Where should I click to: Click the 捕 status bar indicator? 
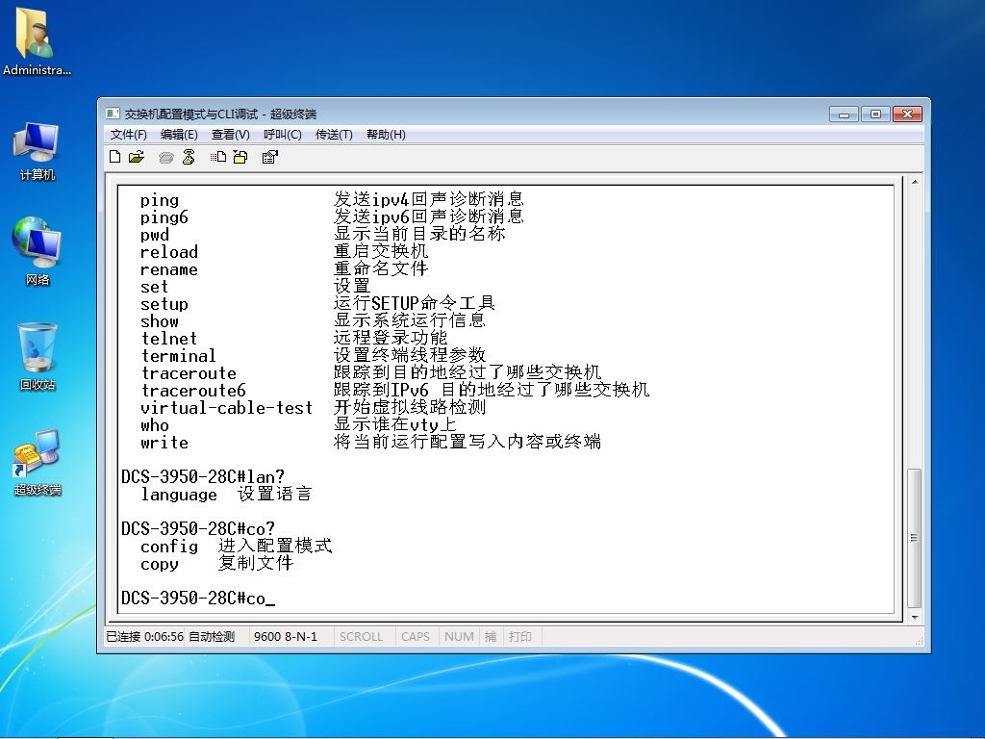[x=491, y=637]
